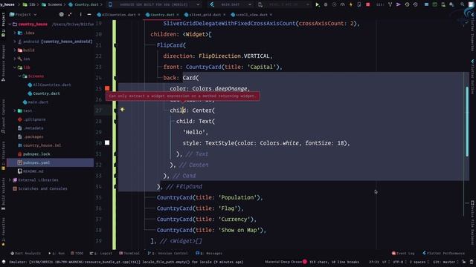Click the Project view settings gear icon
476x267 pixels.
coord(61,14)
